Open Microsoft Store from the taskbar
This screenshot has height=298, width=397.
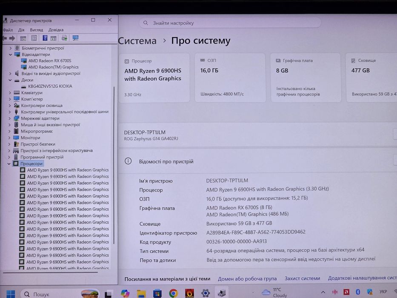pyautogui.click(x=157, y=293)
